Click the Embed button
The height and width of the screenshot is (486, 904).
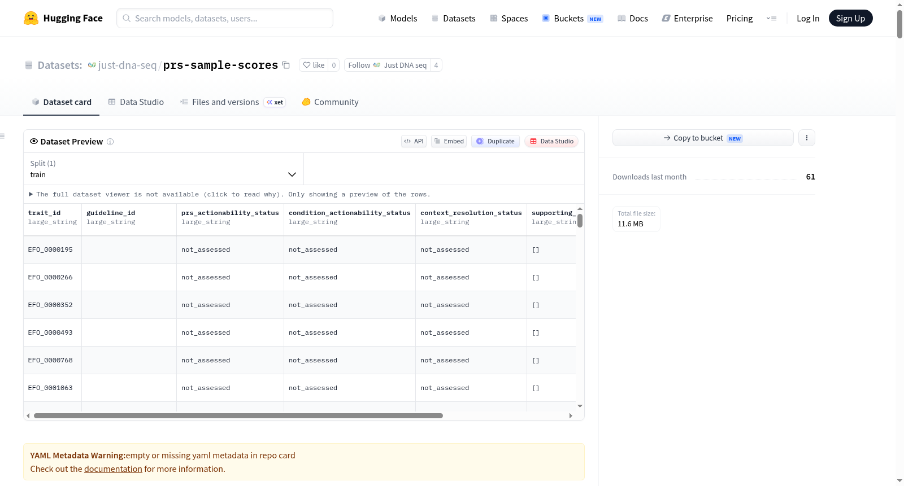coord(449,141)
